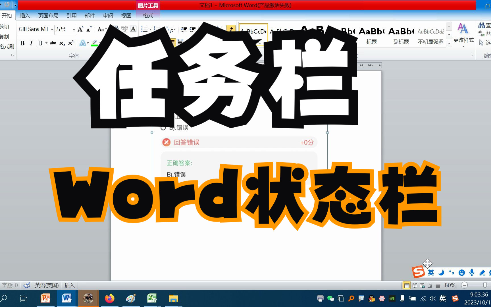Viewport: 491px width, 307px height.
Task: Decrease font size with the shrink font icon
Action: pyautogui.click(x=89, y=29)
